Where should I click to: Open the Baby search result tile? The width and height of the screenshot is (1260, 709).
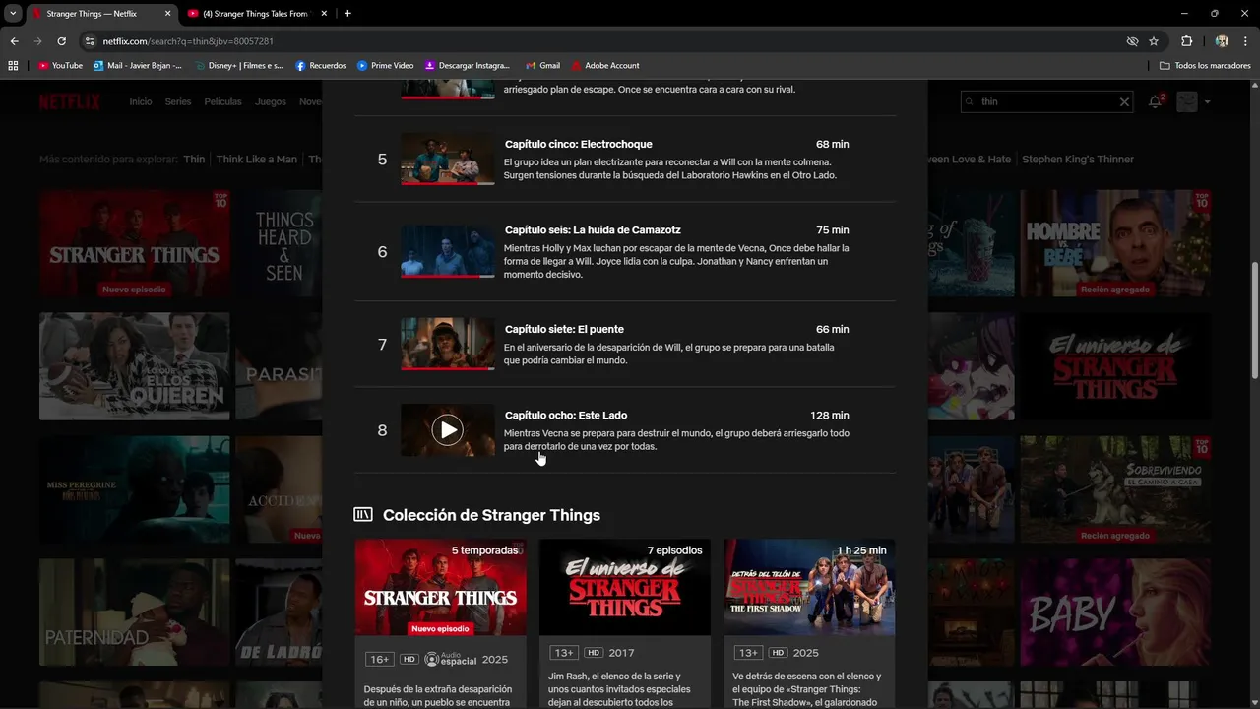pyautogui.click(x=1115, y=612)
